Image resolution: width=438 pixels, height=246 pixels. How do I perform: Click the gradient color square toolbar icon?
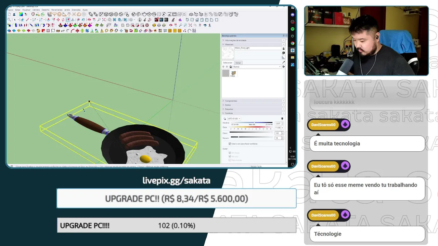click(21, 14)
